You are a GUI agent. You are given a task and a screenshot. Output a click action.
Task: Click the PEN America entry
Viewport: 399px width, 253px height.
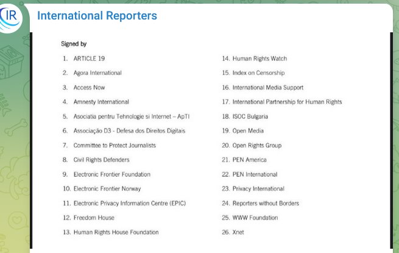click(x=250, y=160)
